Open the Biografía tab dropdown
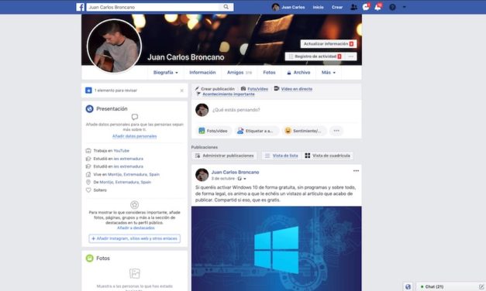 [166, 73]
